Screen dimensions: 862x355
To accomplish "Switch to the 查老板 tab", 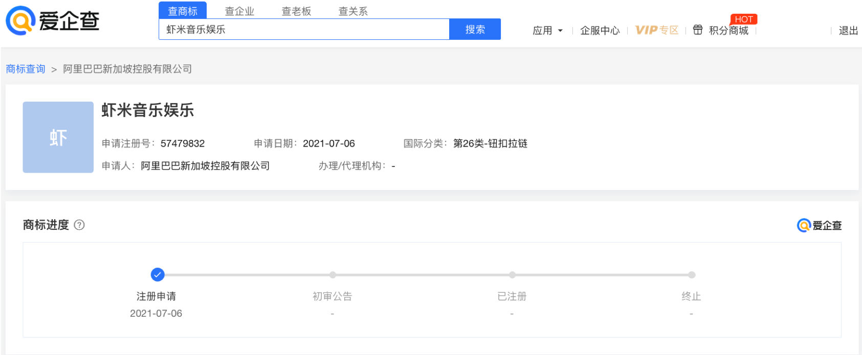I will tap(296, 11).
